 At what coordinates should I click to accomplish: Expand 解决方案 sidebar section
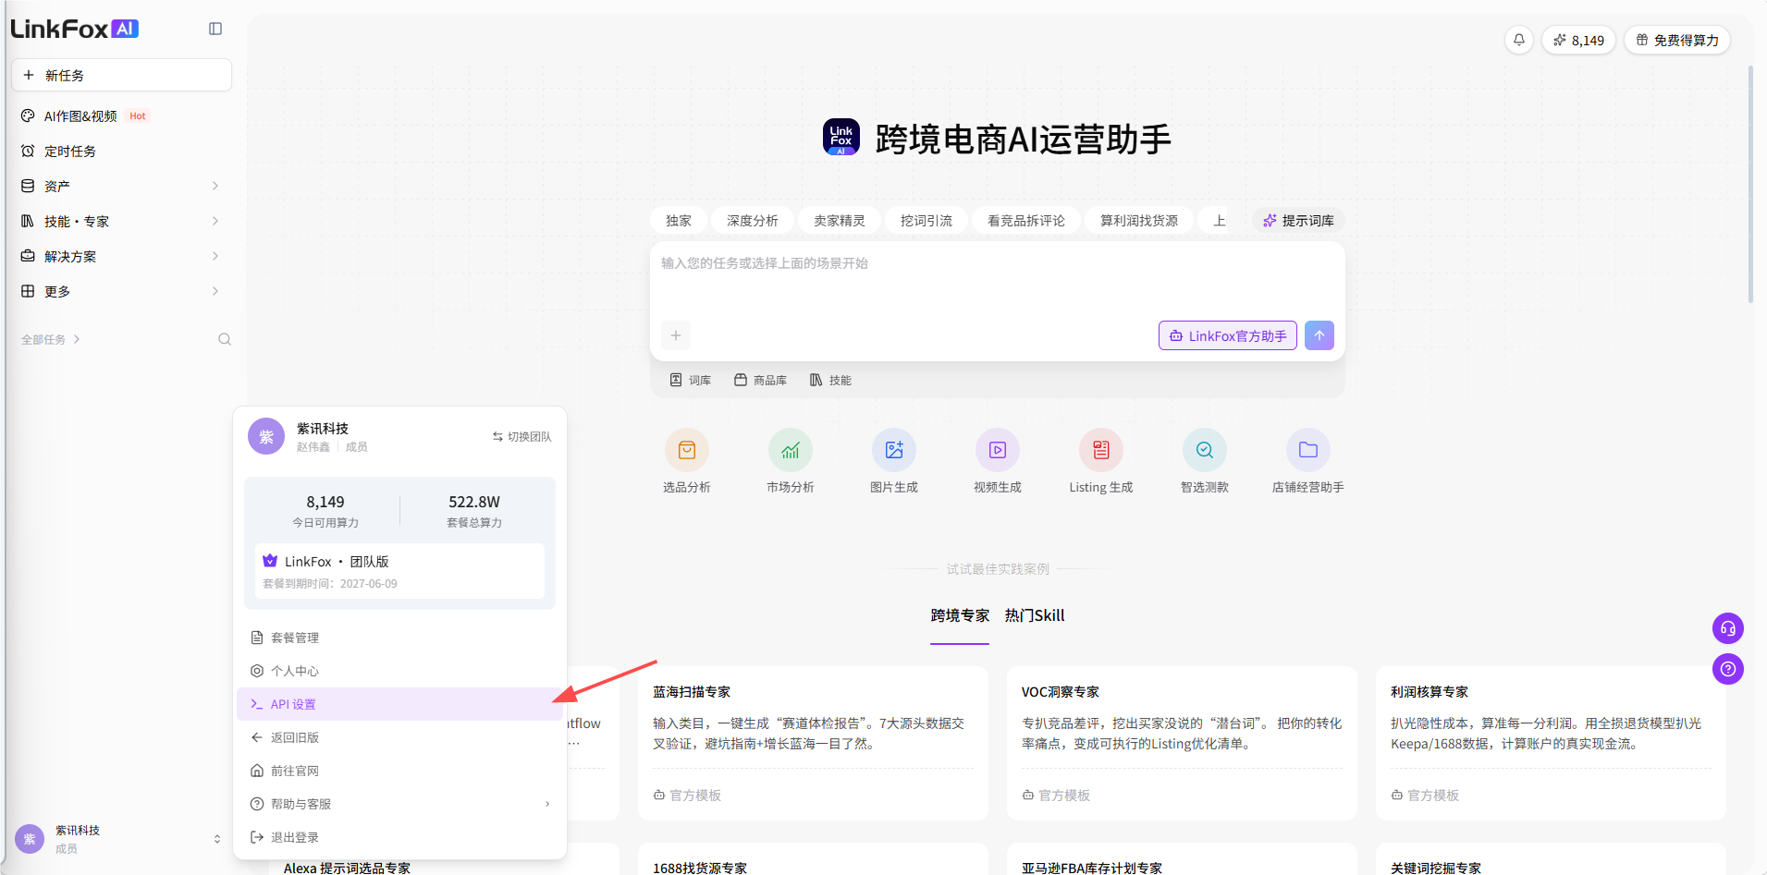pyautogui.click(x=121, y=256)
